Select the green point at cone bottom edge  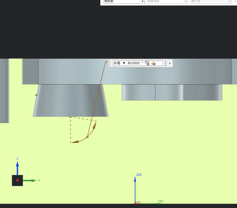tap(70, 117)
